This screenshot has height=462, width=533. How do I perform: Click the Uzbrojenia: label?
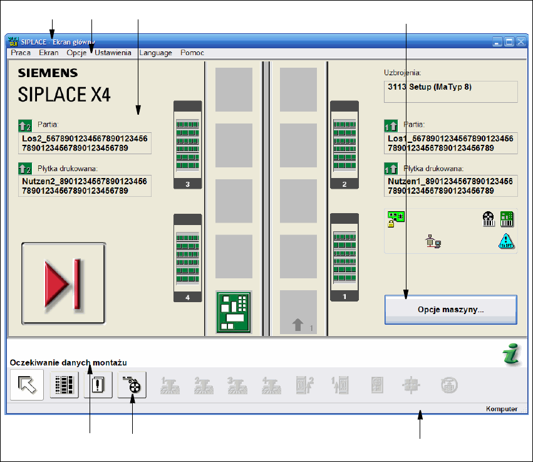coord(403,73)
